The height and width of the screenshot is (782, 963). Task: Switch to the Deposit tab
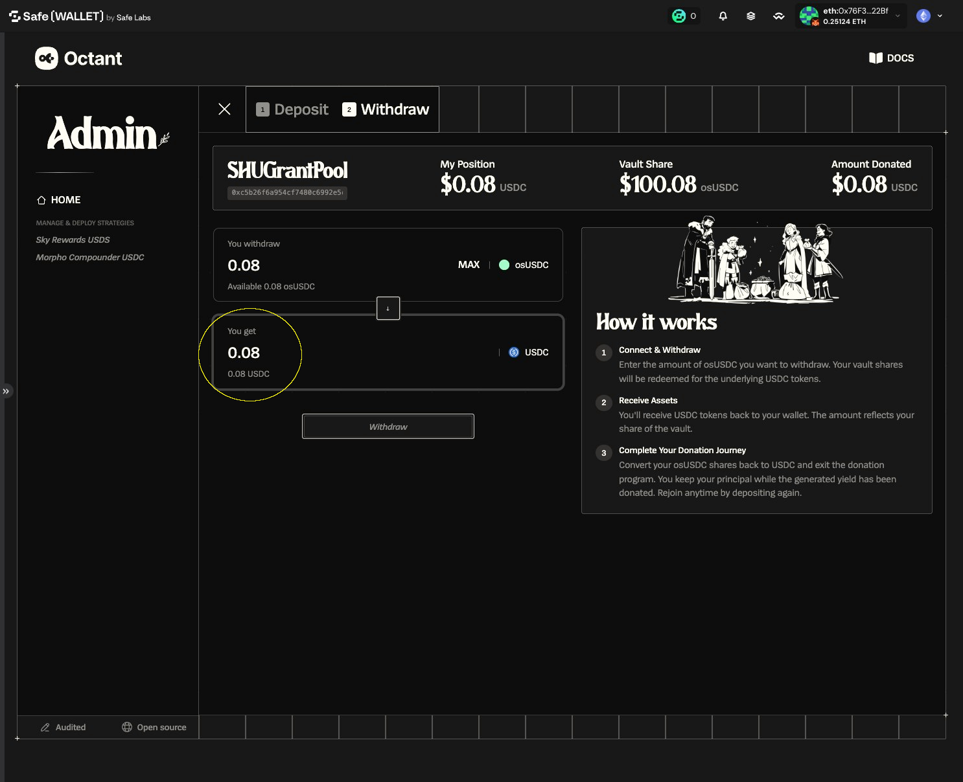click(292, 109)
